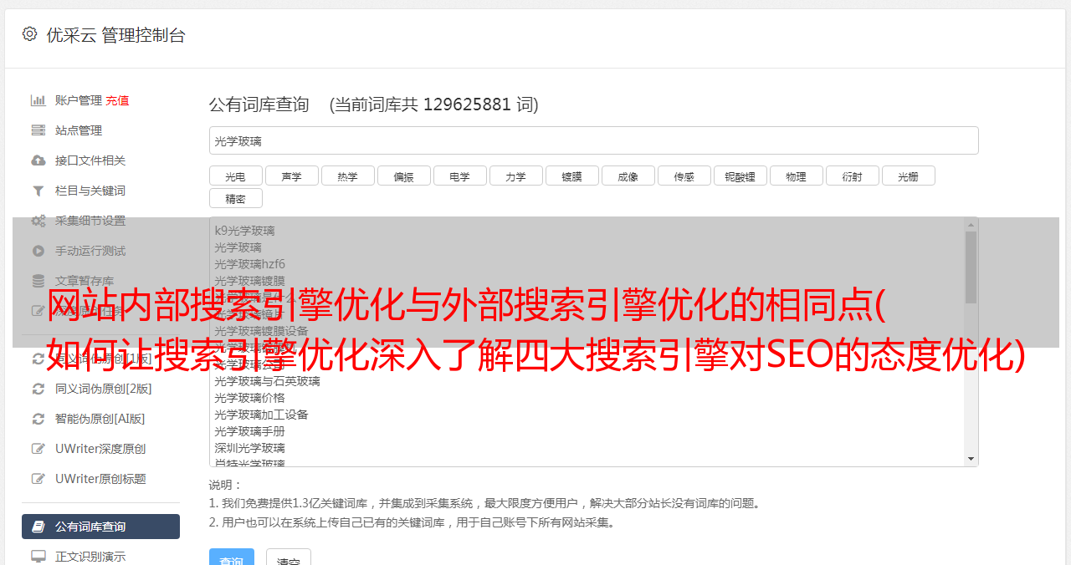Click the results list scrollbar down arrow

[x=971, y=459]
